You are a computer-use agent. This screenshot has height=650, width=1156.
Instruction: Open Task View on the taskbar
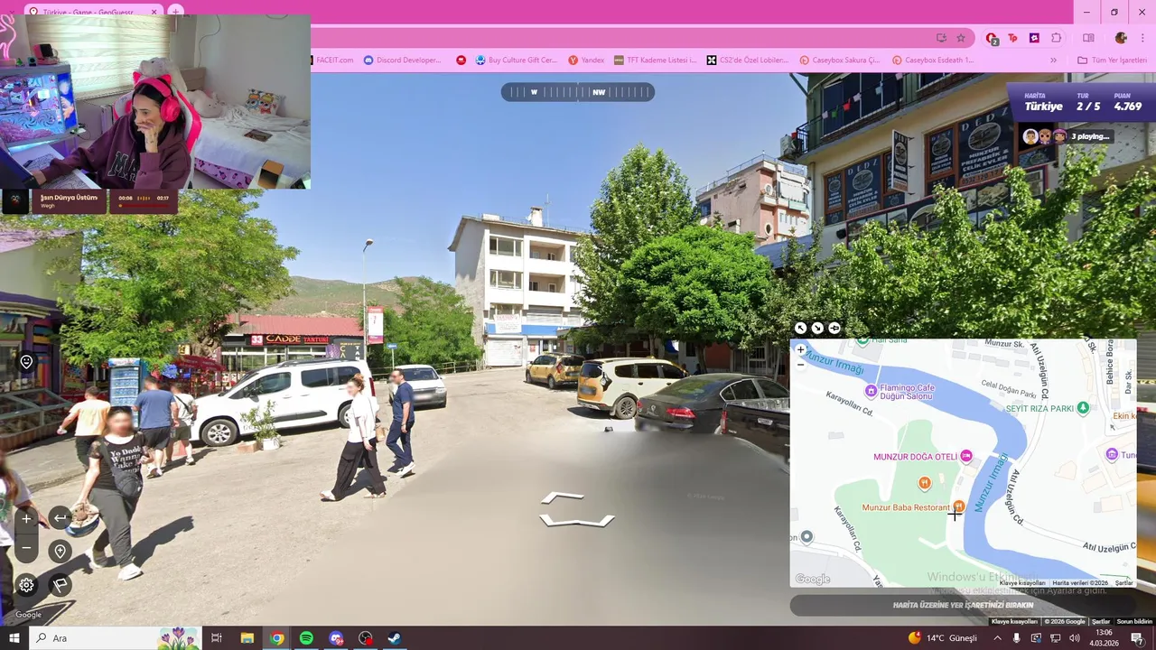point(217,638)
